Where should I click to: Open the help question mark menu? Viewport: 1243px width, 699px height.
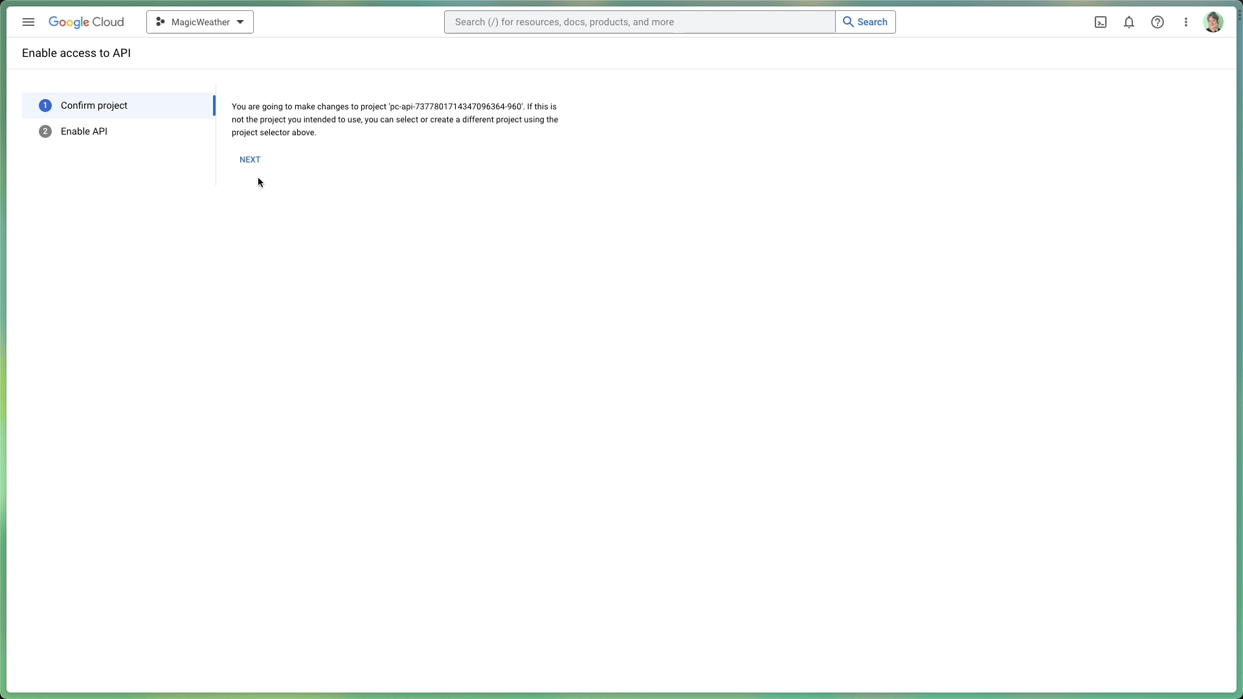tap(1158, 22)
